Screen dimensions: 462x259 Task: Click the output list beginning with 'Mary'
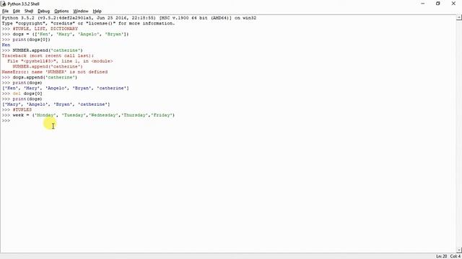[56, 104]
